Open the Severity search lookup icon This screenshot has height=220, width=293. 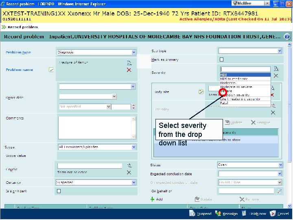click(x=276, y=69)
